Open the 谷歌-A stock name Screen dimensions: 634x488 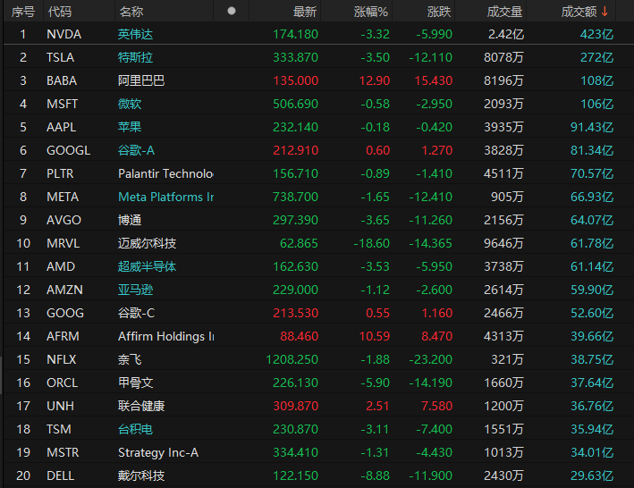coord(136,150)
